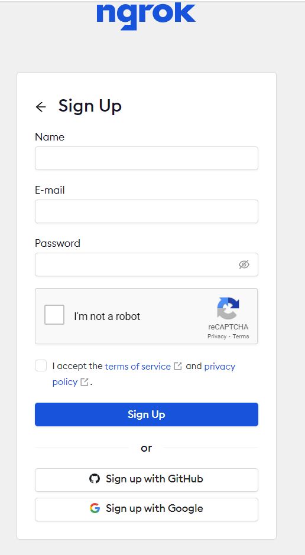Open reCAPTCHA Privacy link
The width and height of the screenshot is (305, 555).
pyautogui.click(x=217, y=337)
